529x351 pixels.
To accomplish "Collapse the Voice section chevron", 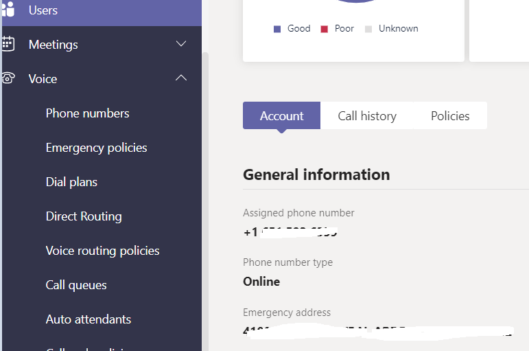I will 181,78.
